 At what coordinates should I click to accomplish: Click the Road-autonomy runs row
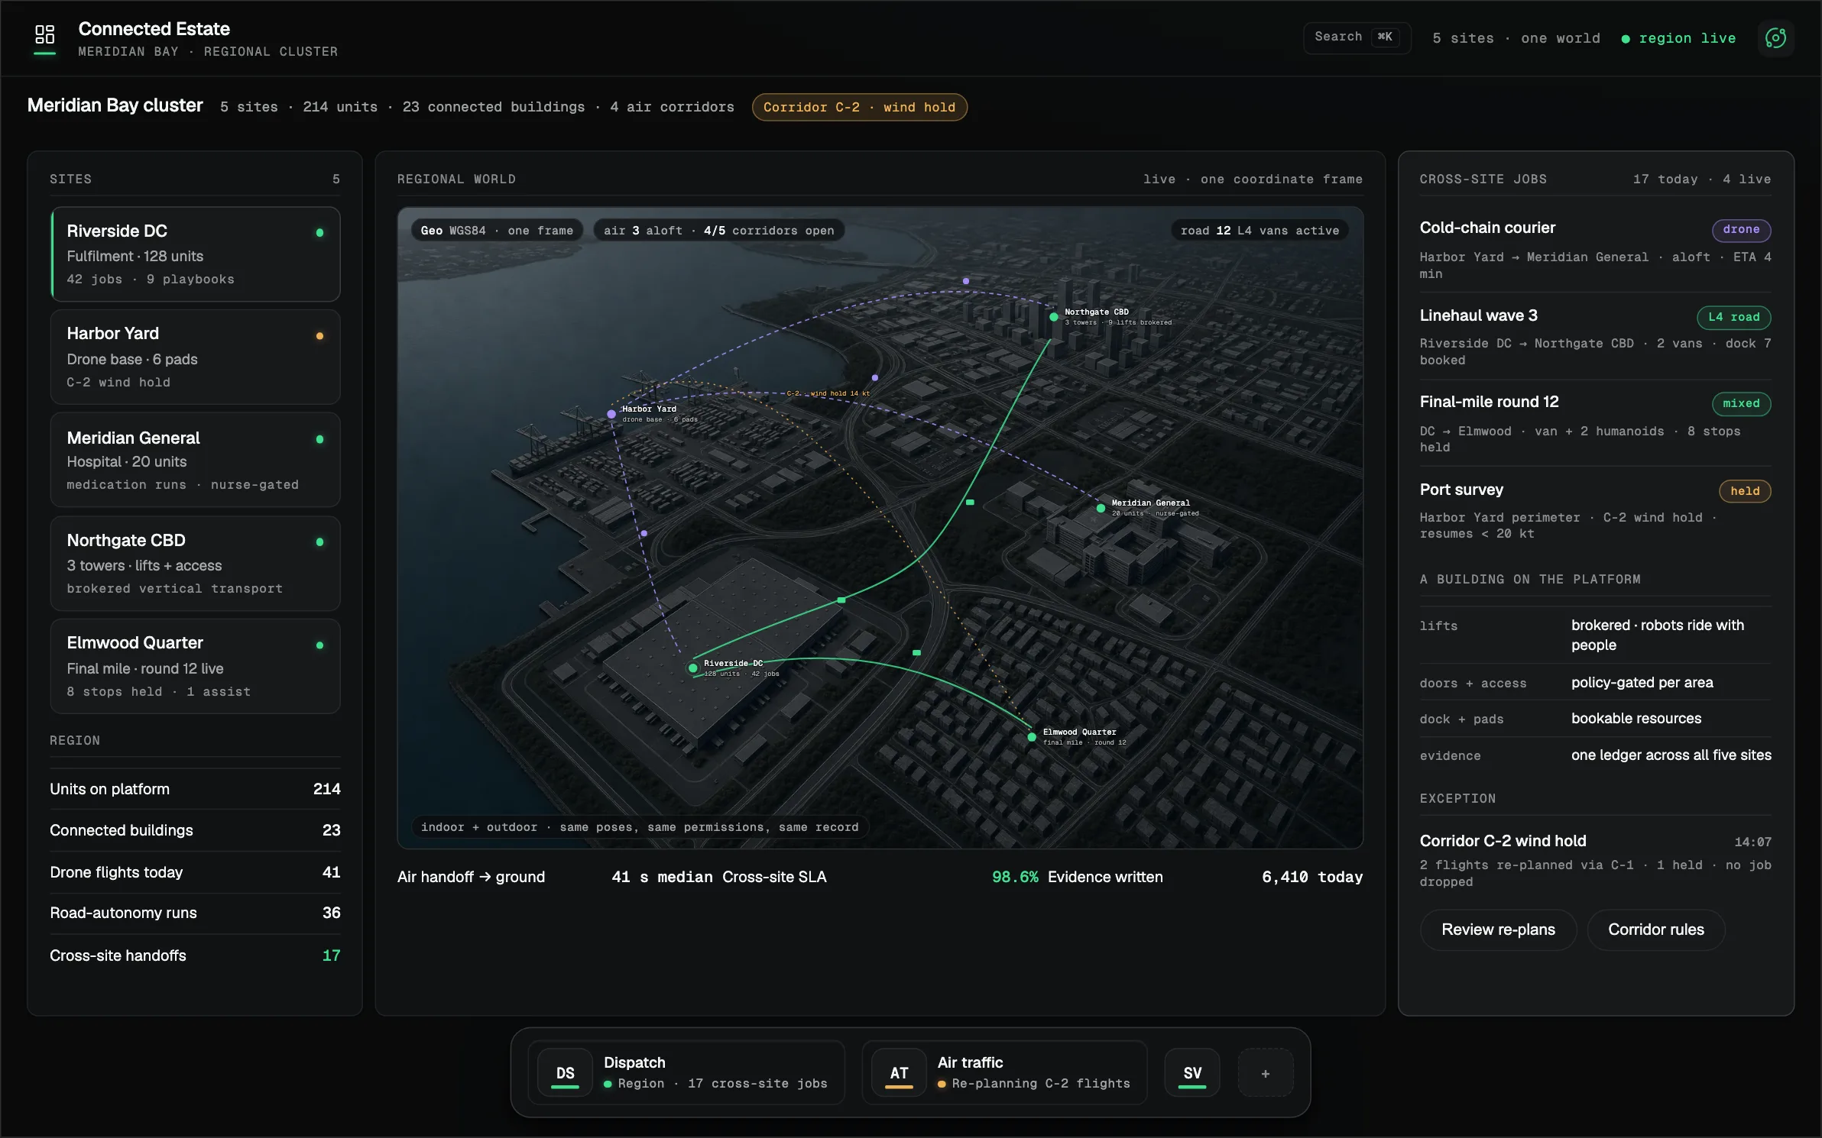coord(196,913)
